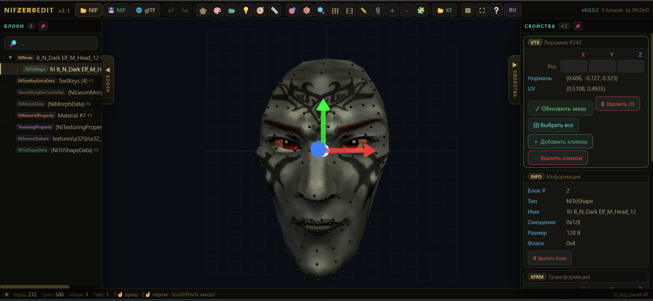This screenshot has width=653, height=301.
Task: Click the compass icon in toolbar
Action: pos(260,11)
